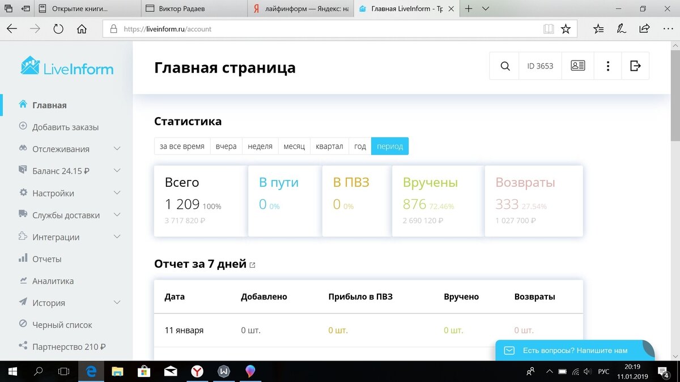Switch statistics to the квартал tab
Viewport: 680px width, 382px height.
click(x=329, y=146)
